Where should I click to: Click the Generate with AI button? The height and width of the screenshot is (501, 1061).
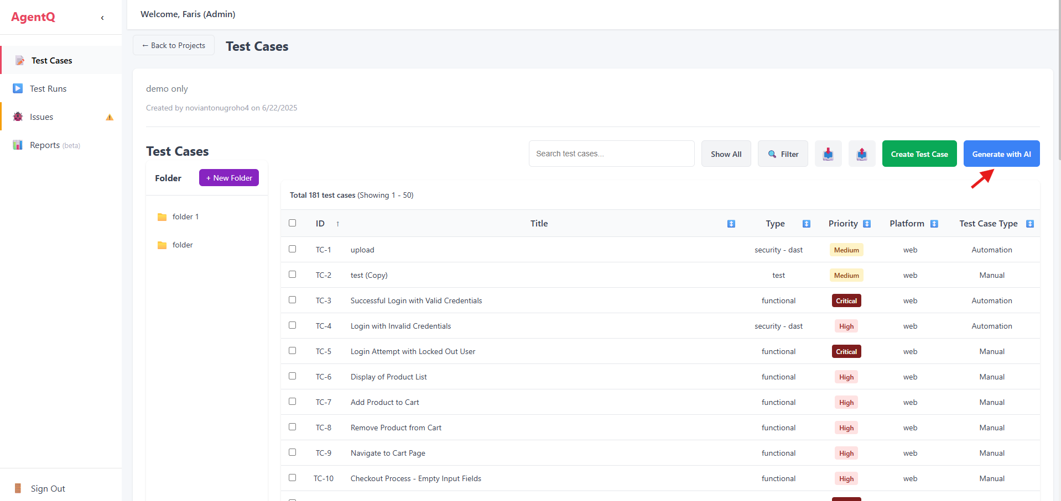pos(1001,154)
